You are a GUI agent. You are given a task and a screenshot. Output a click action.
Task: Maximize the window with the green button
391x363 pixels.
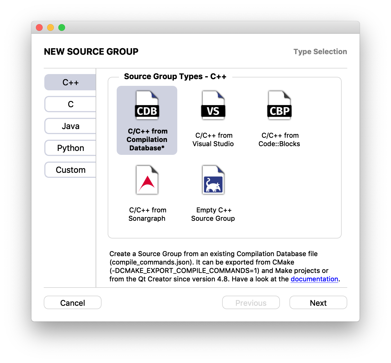62,27
